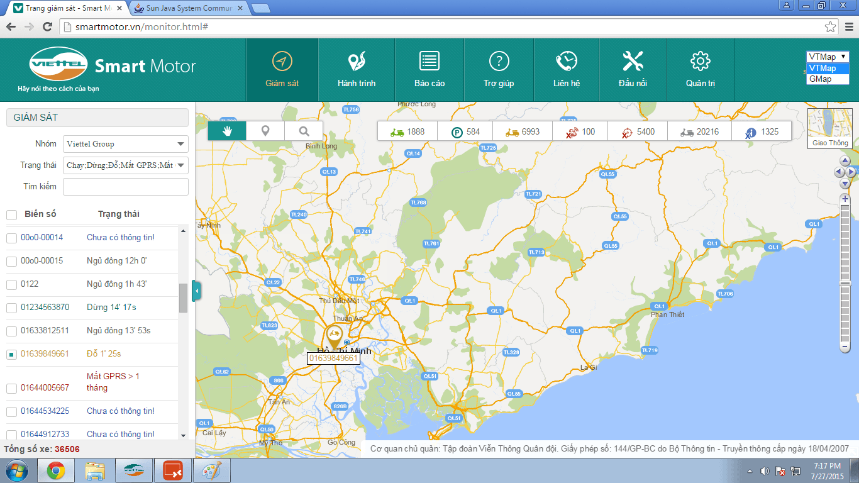Click the green running motorbike status icon
The image size is (859, 483).
[x=397, y=132]
